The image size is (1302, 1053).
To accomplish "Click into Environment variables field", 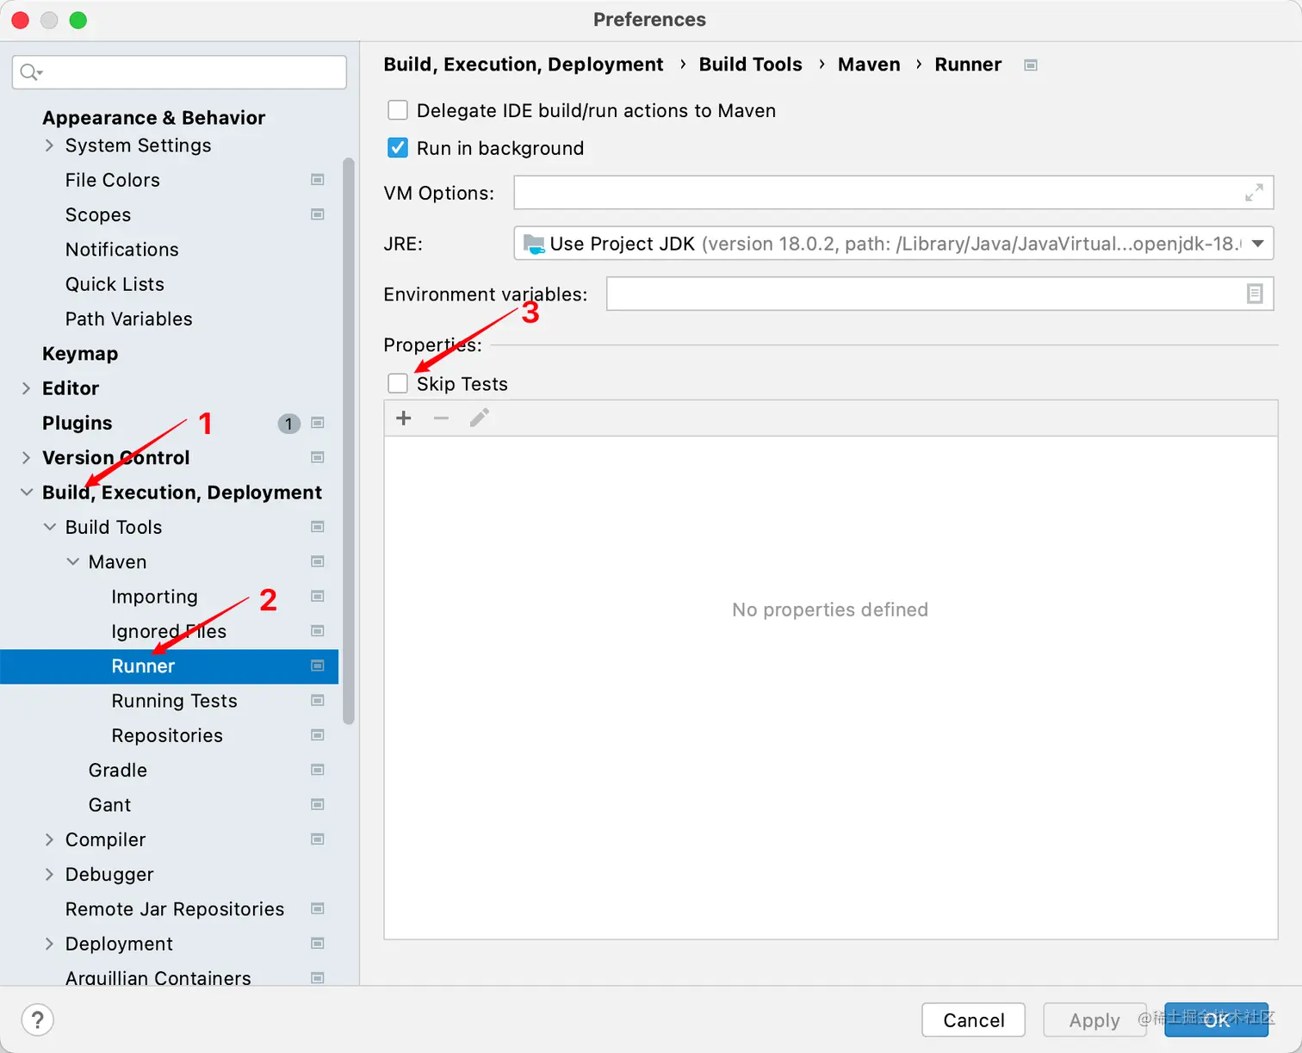I will pos(940,294).
